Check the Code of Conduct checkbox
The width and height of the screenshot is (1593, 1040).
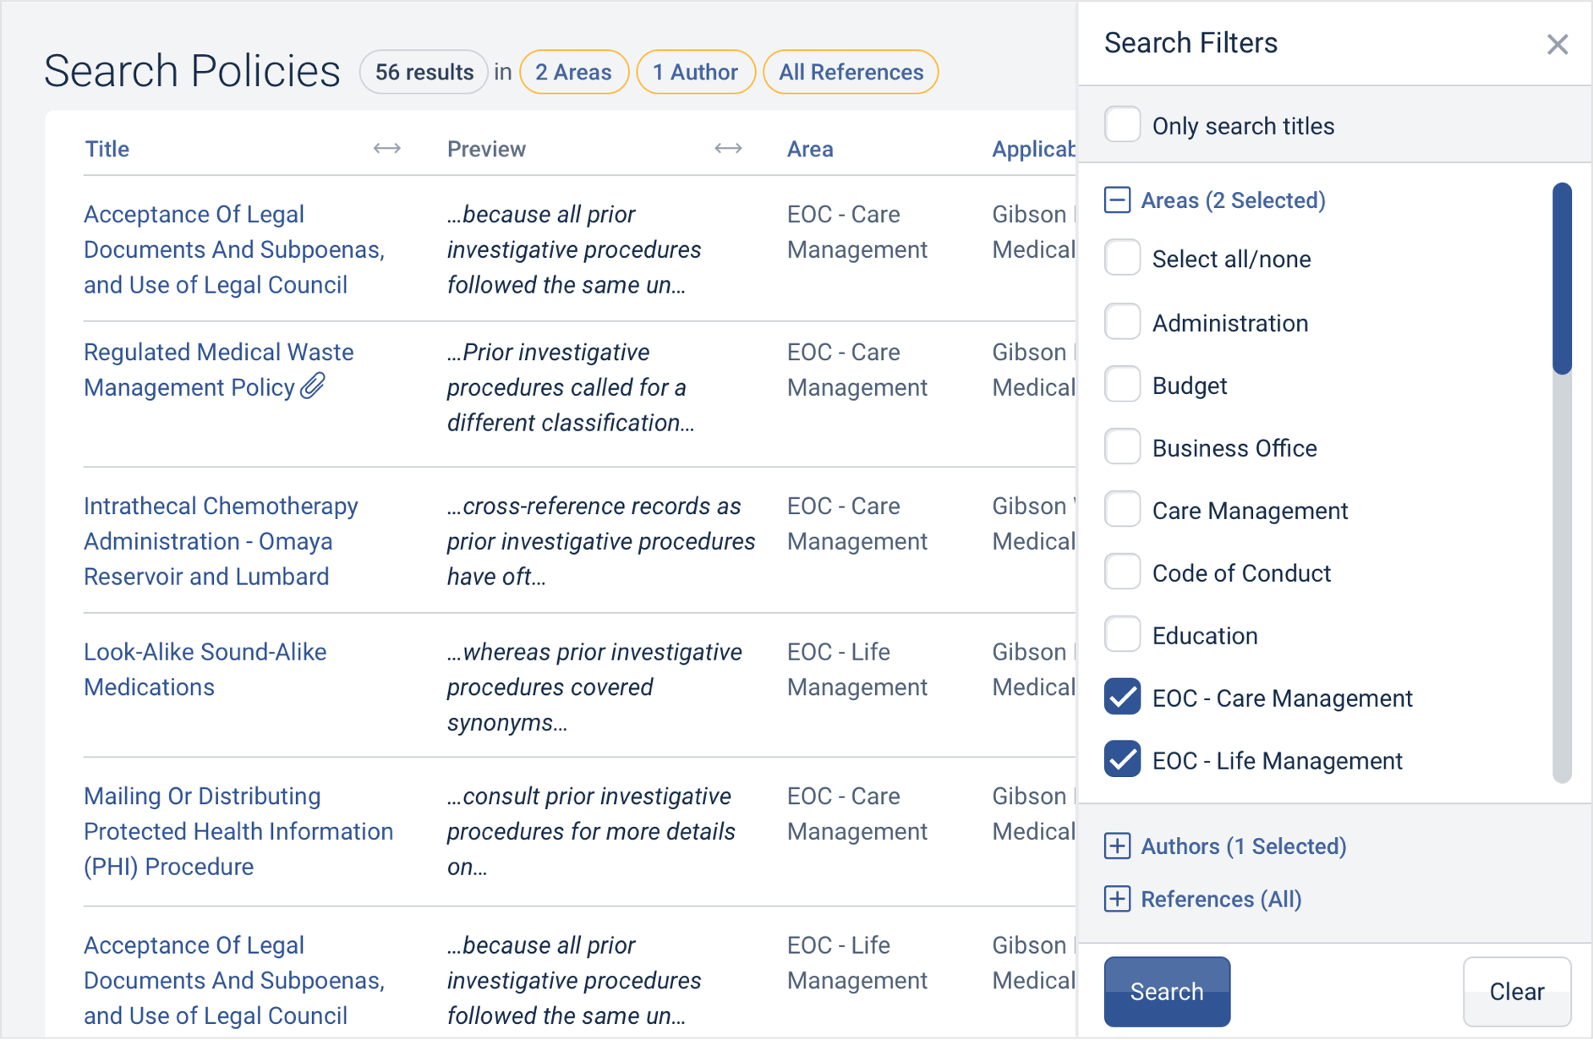(x=1122, y=572)
